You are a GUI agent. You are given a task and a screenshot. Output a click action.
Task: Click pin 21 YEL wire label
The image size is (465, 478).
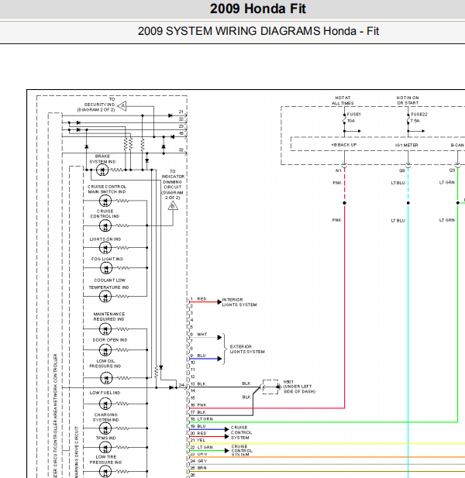click(201, 440)
